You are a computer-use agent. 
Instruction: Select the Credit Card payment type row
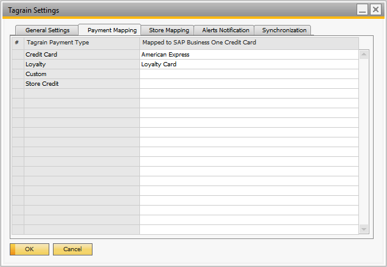click(81, 55)
